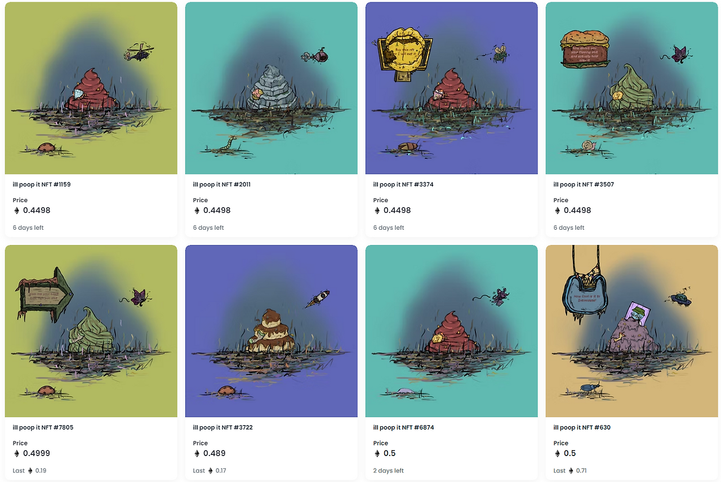View the NFT #3507 artwork with burger sign

point(632,88)
